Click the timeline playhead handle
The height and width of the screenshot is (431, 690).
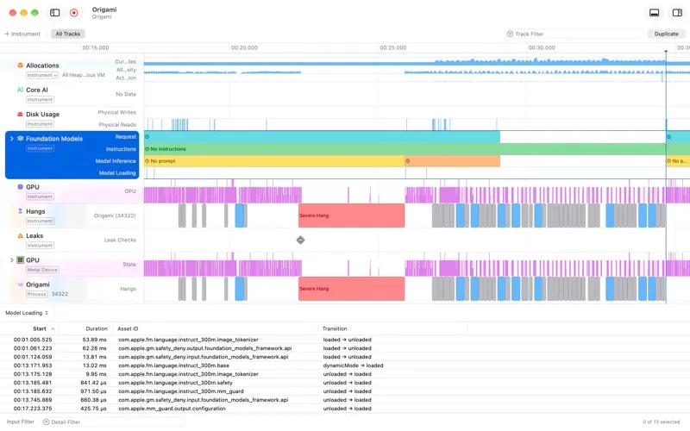[x=666, y=52]
